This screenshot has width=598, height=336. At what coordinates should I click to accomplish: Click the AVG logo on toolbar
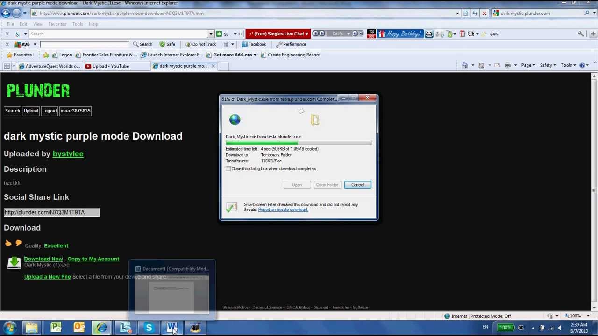(22, 44)
